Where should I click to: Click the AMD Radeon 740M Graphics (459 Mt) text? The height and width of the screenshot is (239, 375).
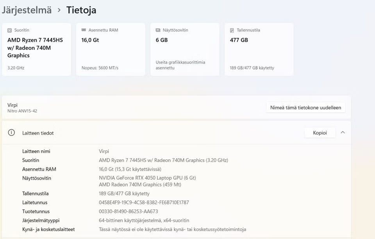(x=140, y=185)
